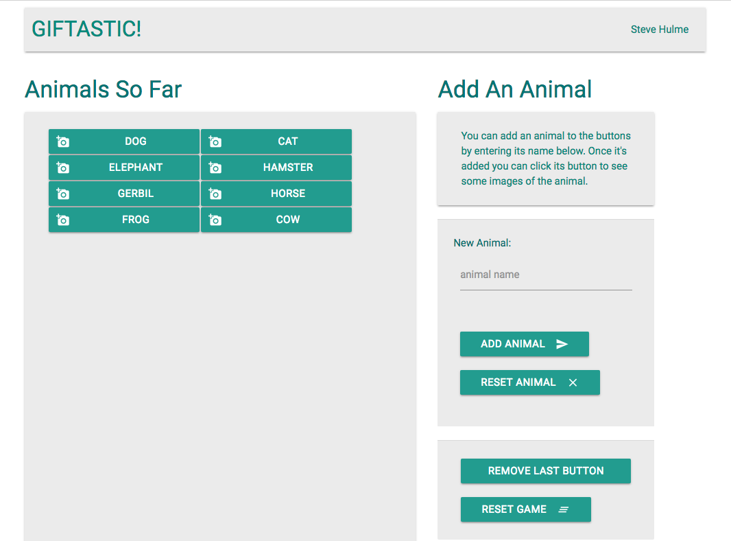This screenshot has width=731, height=541.
Task: Open the Steve Hulme link
Action: [659, 30]
